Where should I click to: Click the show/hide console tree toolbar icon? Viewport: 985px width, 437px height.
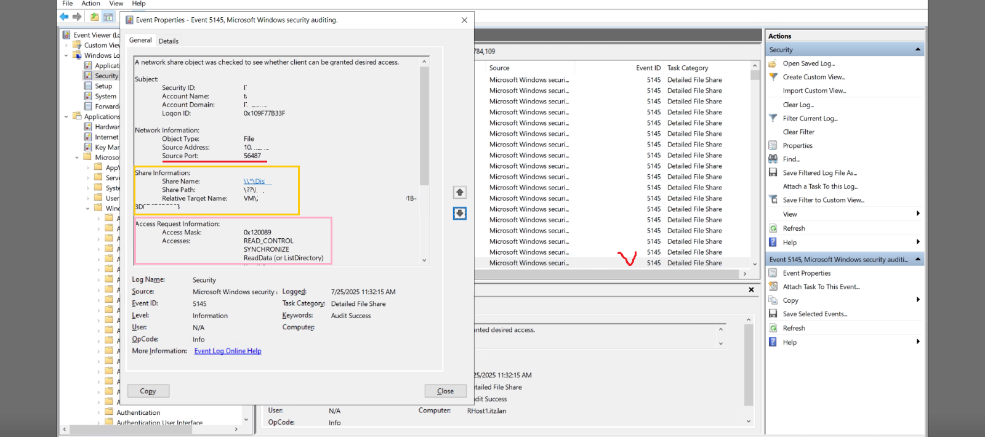click(108, 17)
